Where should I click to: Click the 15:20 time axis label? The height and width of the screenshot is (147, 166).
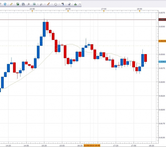(x=44, y=146)
